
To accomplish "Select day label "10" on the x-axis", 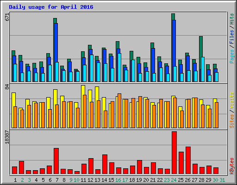I will pyautogui.click(x=76, y=180).
